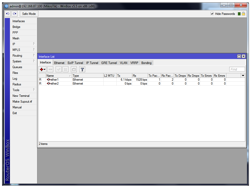Viewport: 251px width, 188px height.
Task: Open New Terminal from sidebar
Action: [x=21, y=96]
